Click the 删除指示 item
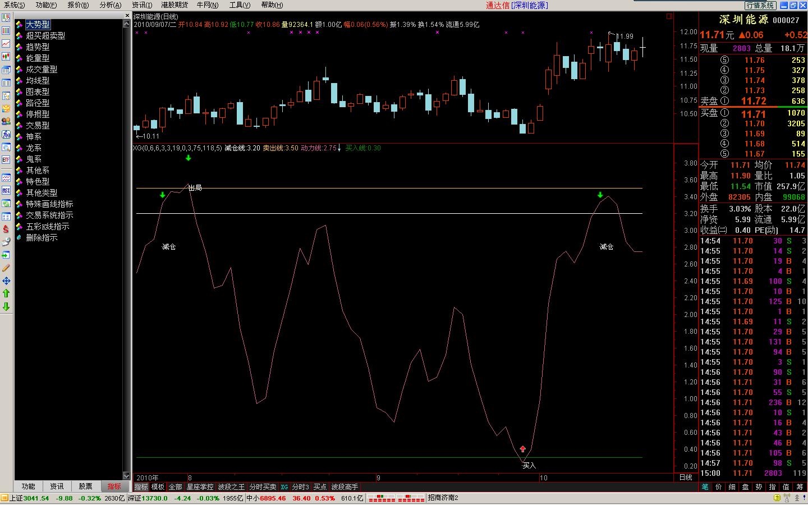808x505 pixels. tap(42, 237)
